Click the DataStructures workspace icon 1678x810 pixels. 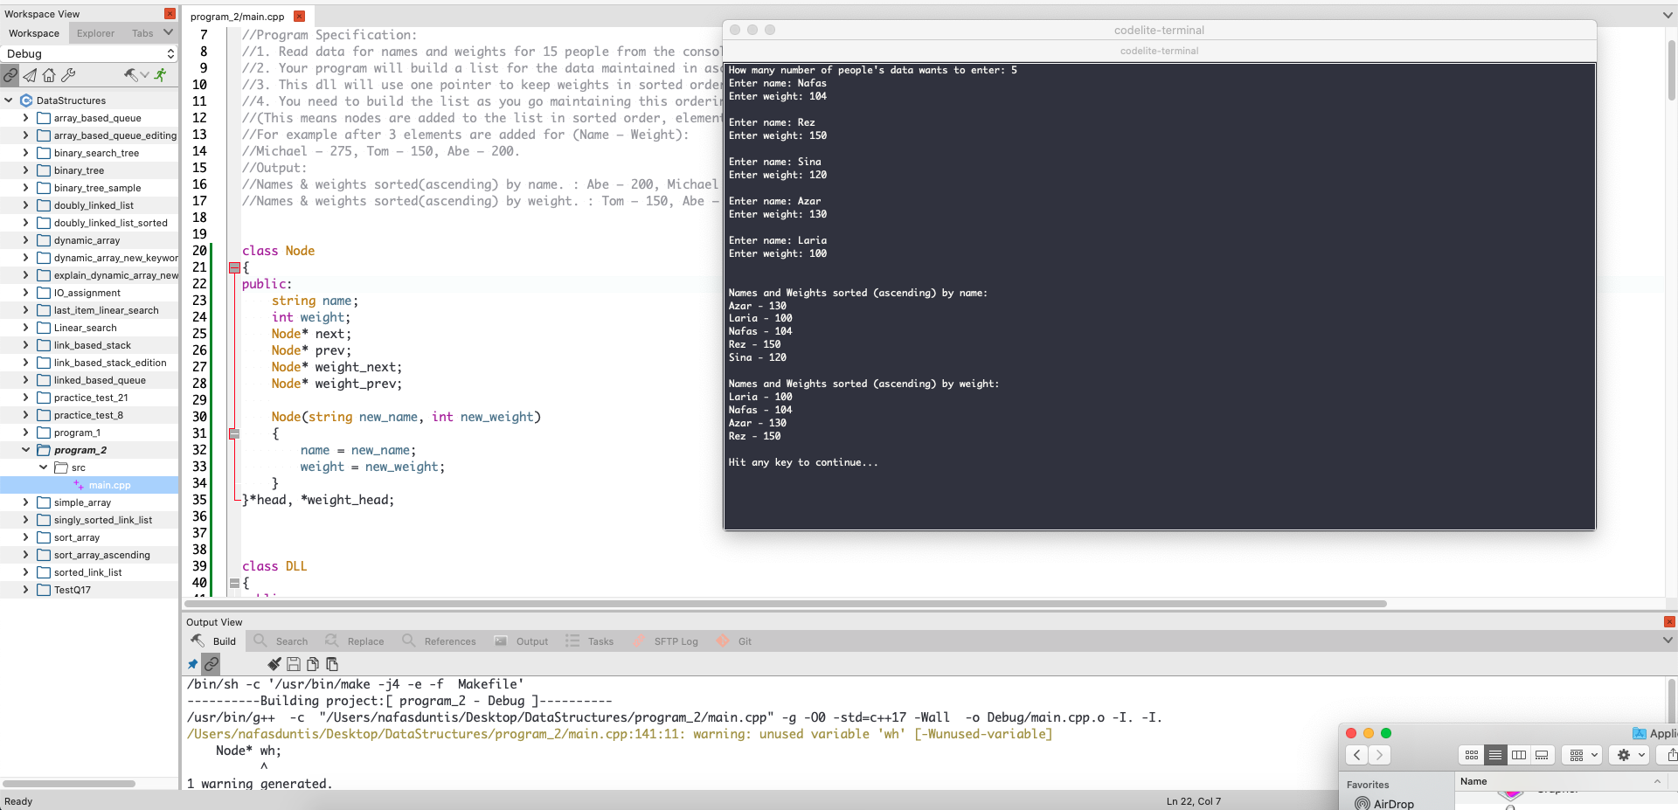(x=26, y=100)
